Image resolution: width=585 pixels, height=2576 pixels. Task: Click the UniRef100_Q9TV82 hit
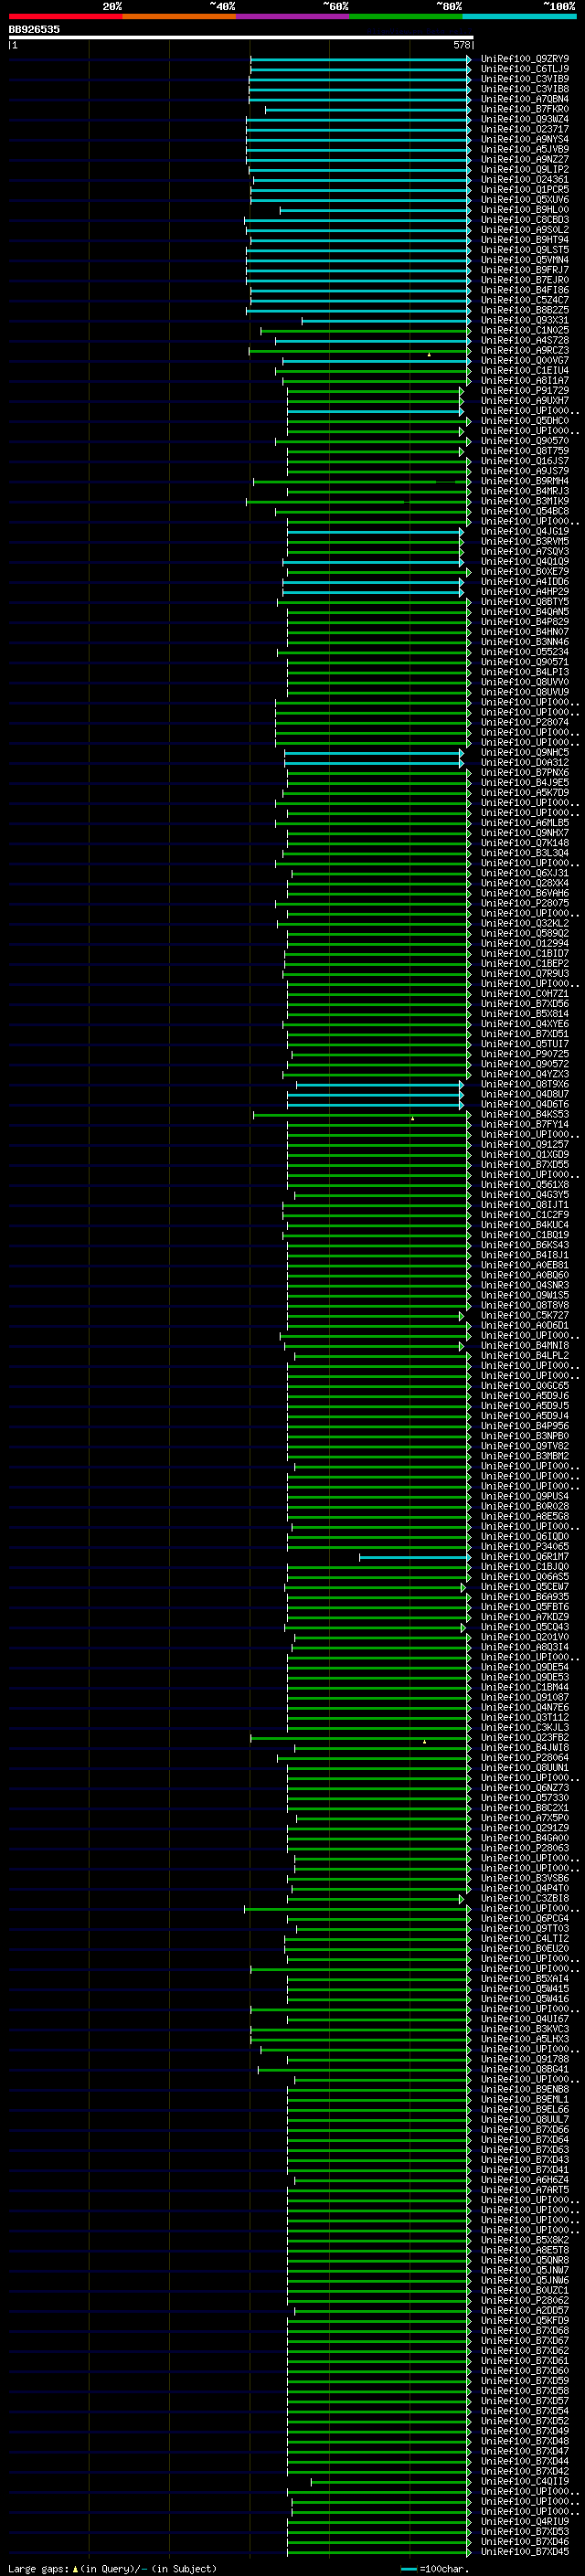[x=525, y=1446]
